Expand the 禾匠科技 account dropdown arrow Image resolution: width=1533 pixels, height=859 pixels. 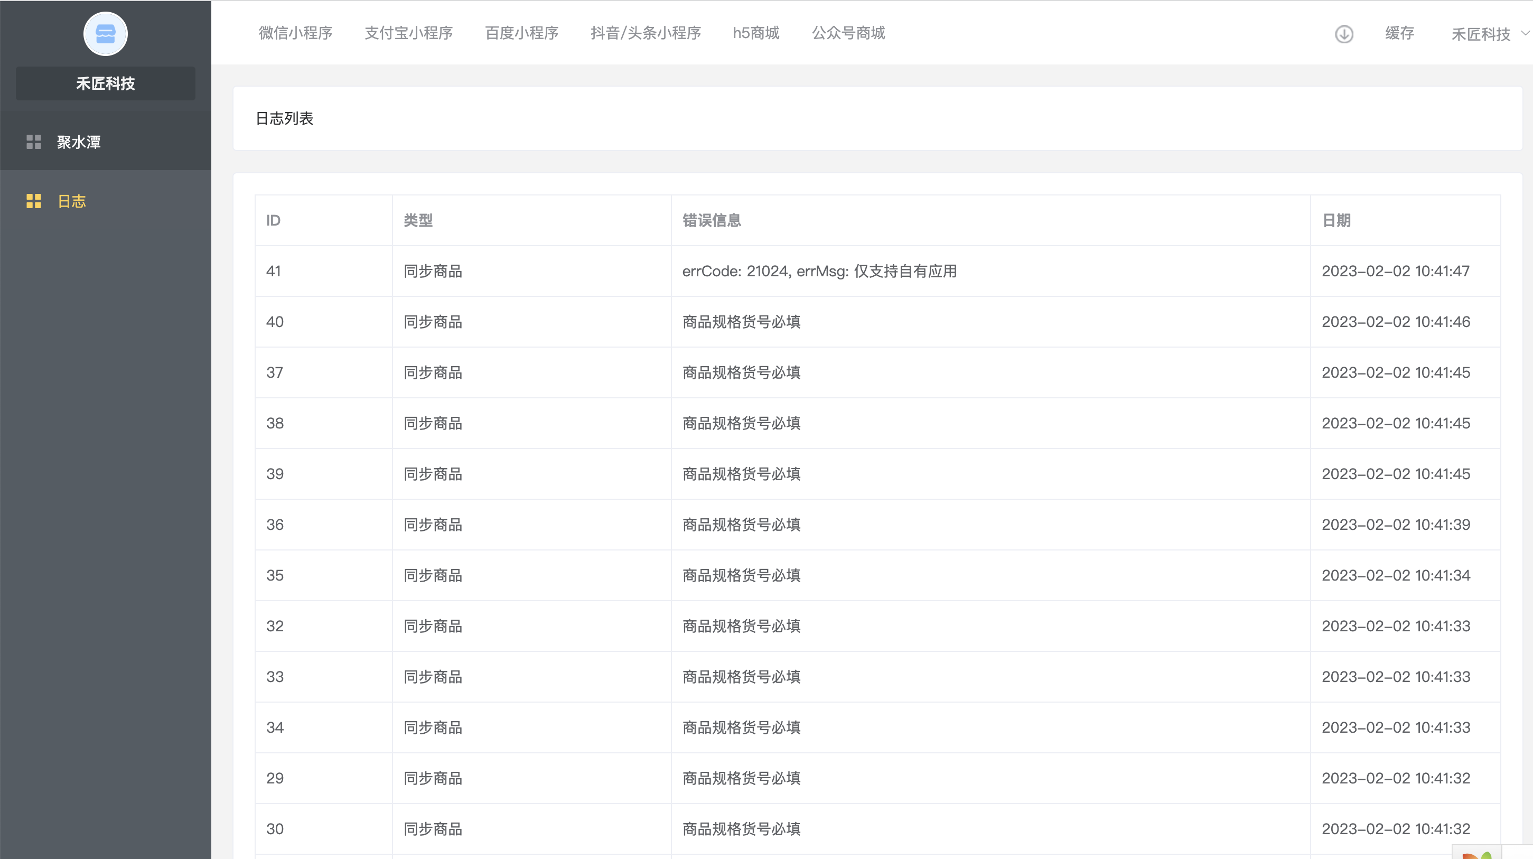(1525, 33)
